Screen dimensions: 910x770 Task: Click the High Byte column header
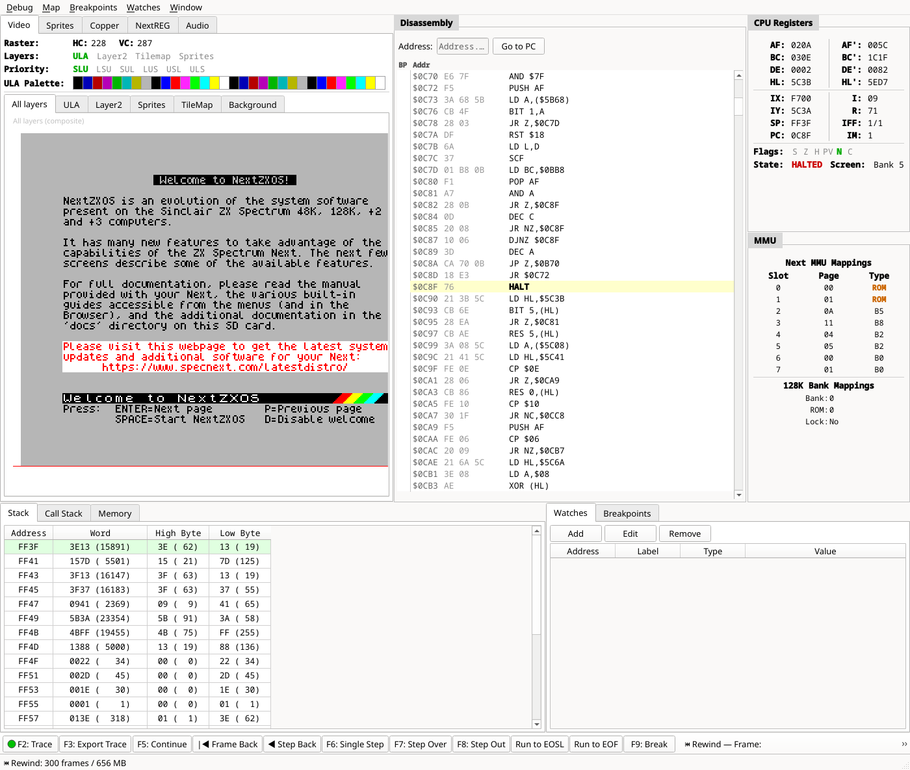pos(178,533)
